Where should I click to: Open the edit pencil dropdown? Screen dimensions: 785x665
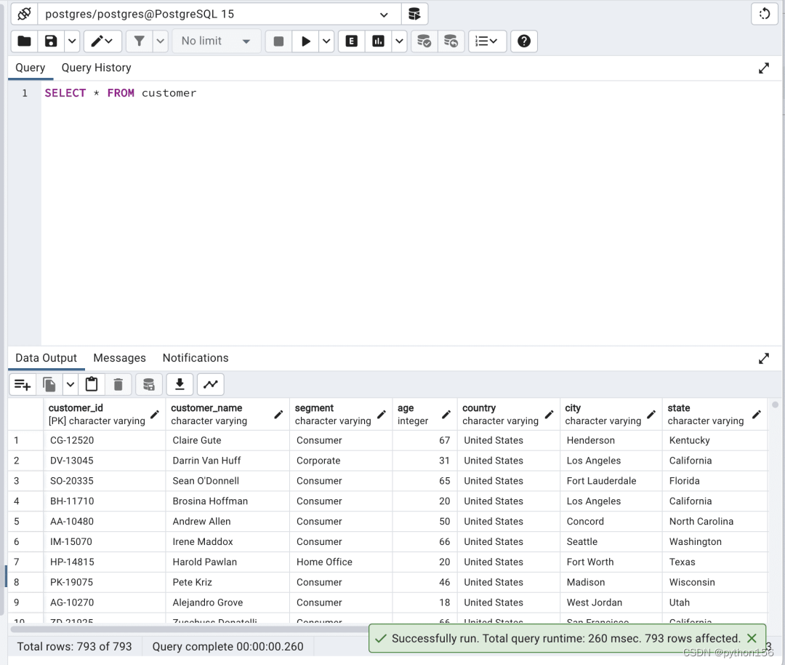pos(102,41)
